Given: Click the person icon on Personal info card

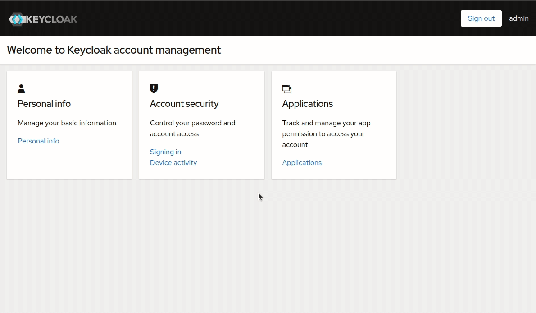Looking at the screenshot, I should (21, 89).
